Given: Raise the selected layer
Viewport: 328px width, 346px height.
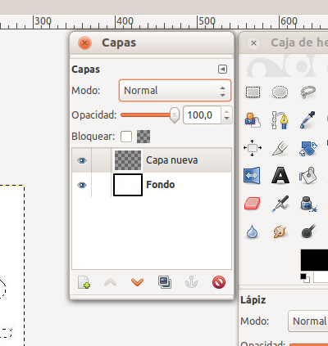Looking at the screenshot, I should point(111,282).
